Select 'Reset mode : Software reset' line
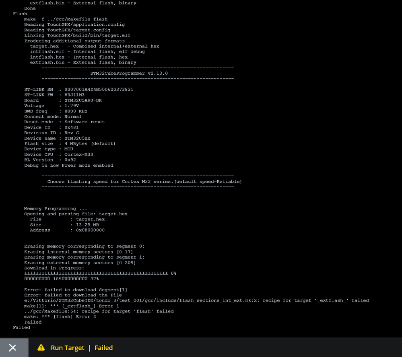 [64, 122]
